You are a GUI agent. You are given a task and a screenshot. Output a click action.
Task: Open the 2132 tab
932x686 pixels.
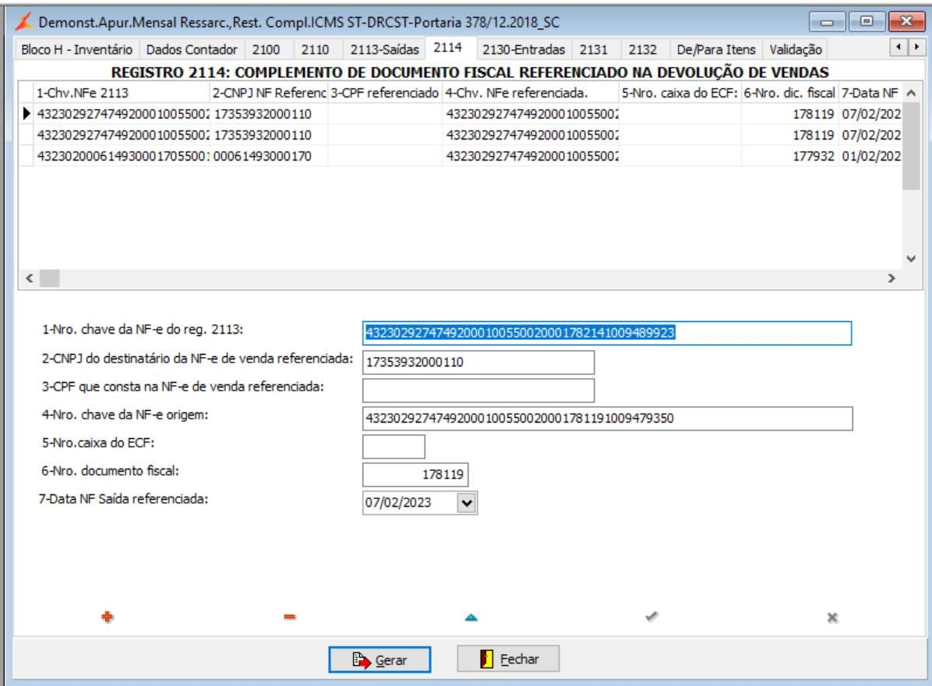coord(643,49)
